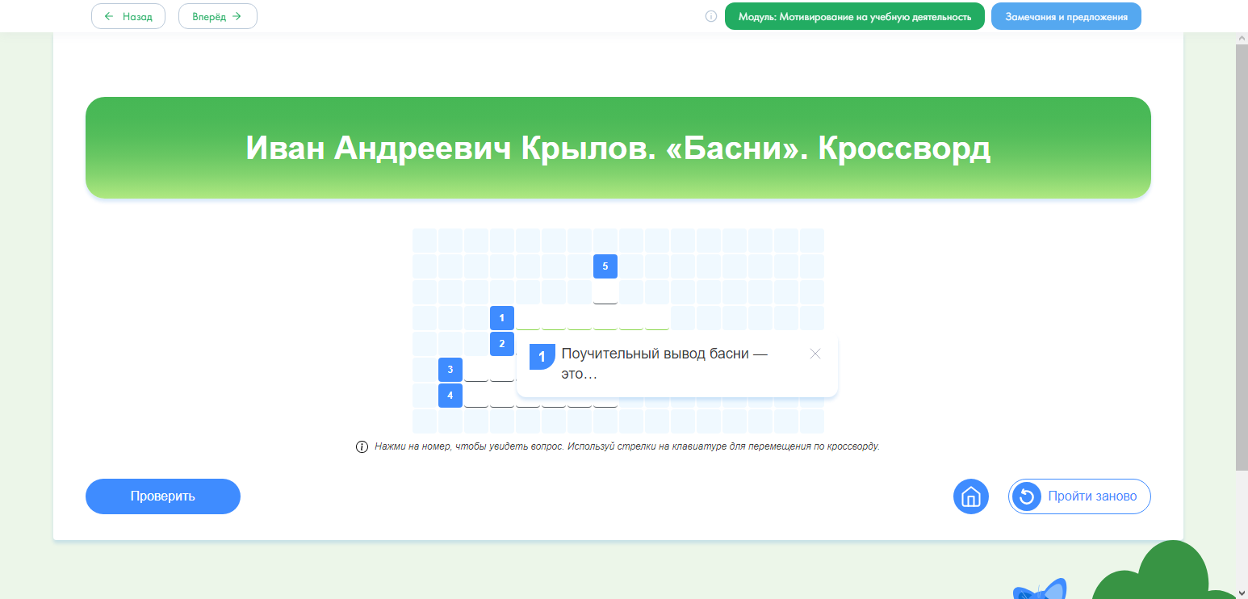Screen dimensions: 1248x599
Task: Close the question 1 hint popup
Action: pyautogui.click(x=815, y=354)
